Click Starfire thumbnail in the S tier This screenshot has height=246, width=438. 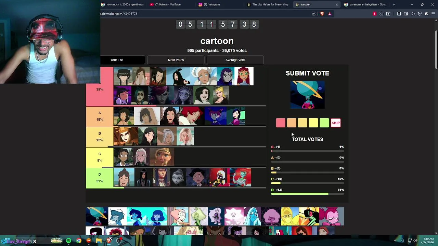244,76
